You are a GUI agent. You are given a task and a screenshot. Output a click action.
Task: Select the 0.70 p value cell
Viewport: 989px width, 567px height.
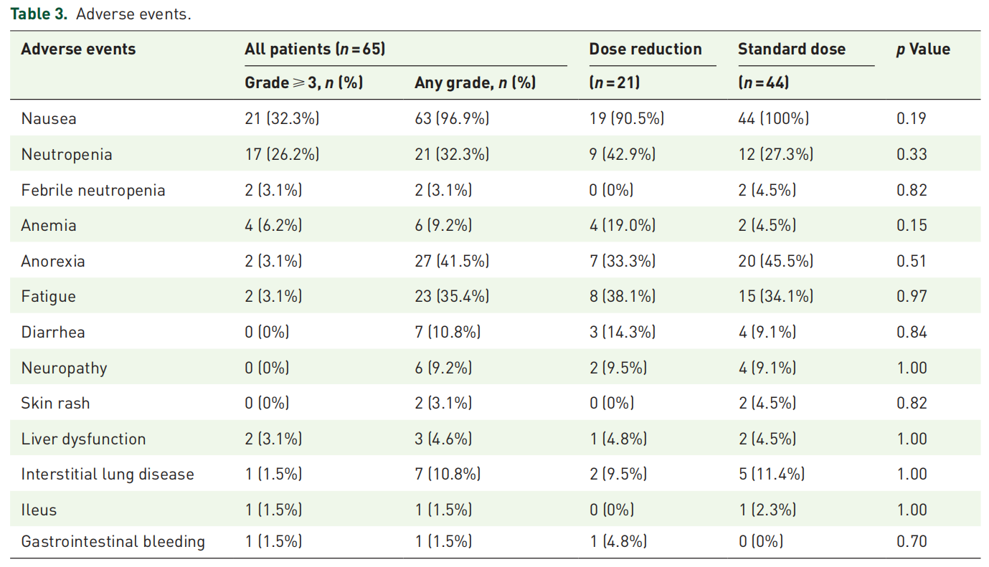pos(912,543)
